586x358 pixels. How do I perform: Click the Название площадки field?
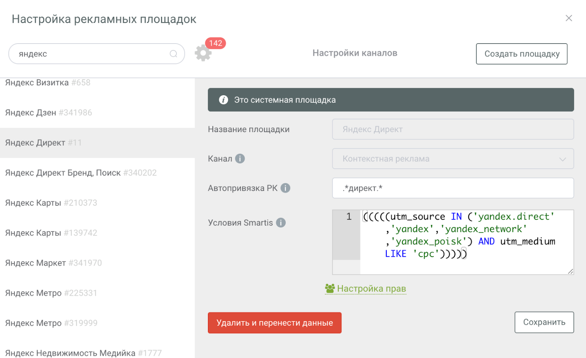pos(453,129)
